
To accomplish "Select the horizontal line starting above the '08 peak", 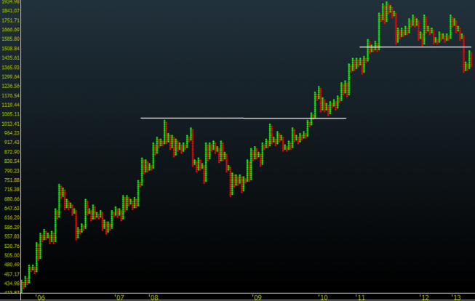I will click(x=243, y=118).
